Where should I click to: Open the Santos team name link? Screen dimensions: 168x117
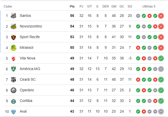25,16
